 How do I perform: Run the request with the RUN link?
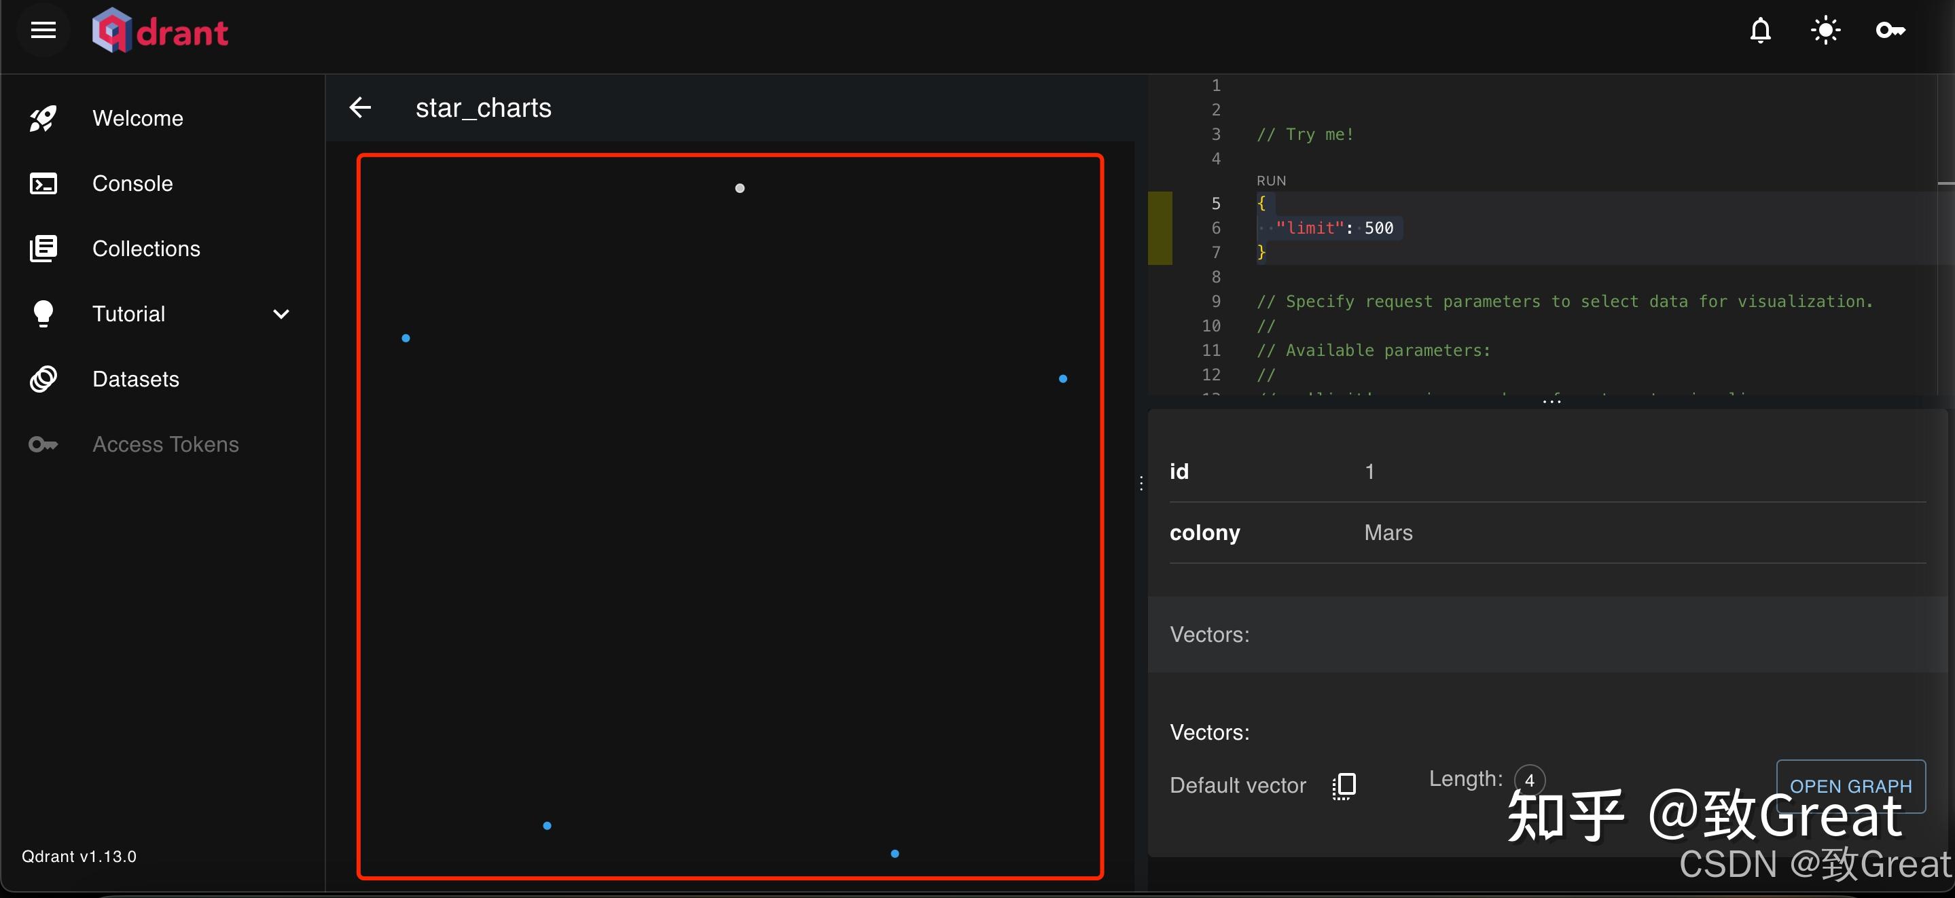coord(1271,181)
